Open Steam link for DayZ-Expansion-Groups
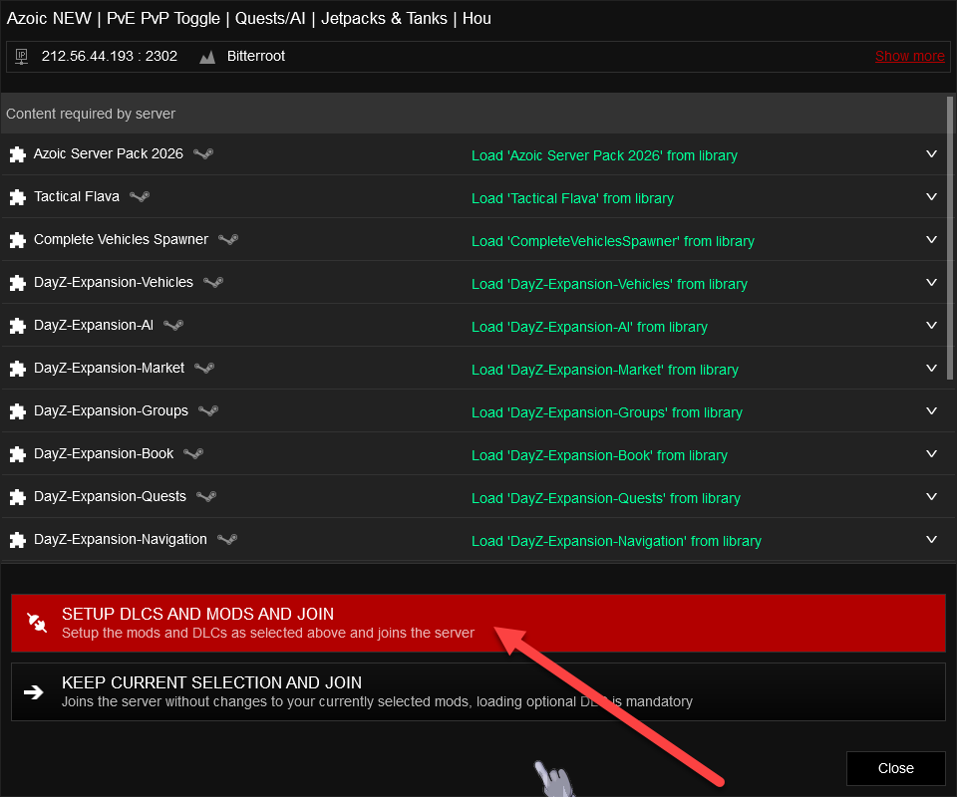This screenshot has height=797, width=957. click(208, 411)
